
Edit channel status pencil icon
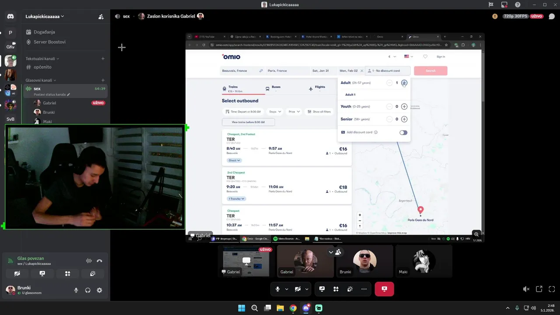[x=68, y=94]
